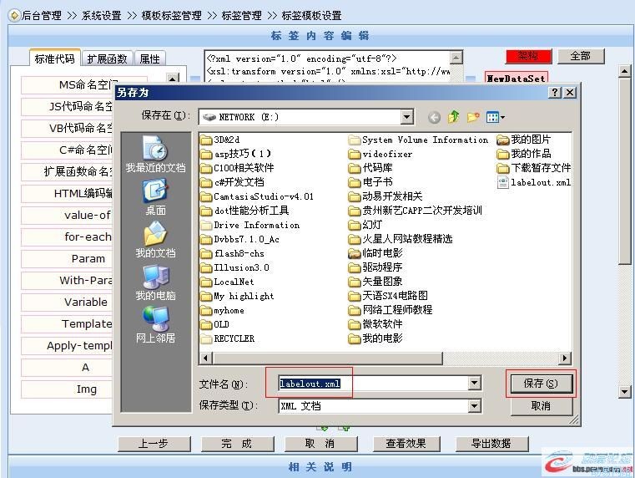Select My Computer (我的电脑) shortcut
The width and height of the screenshot is (635, 478).
155,282
